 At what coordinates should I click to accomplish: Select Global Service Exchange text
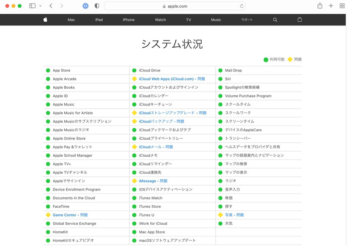75,223
